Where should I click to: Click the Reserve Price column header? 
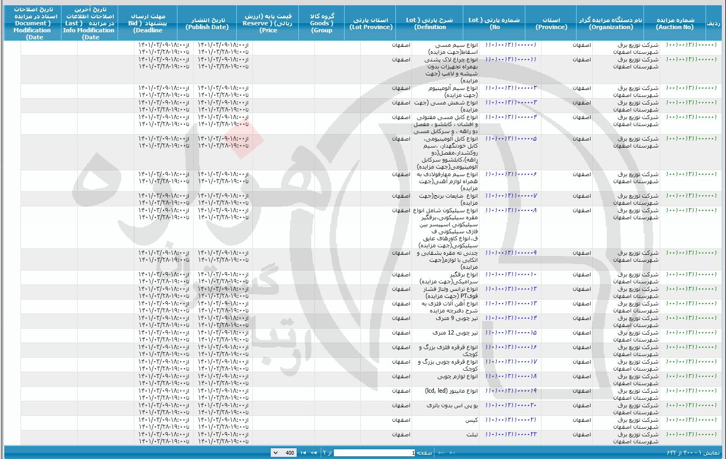click(268, 24)
